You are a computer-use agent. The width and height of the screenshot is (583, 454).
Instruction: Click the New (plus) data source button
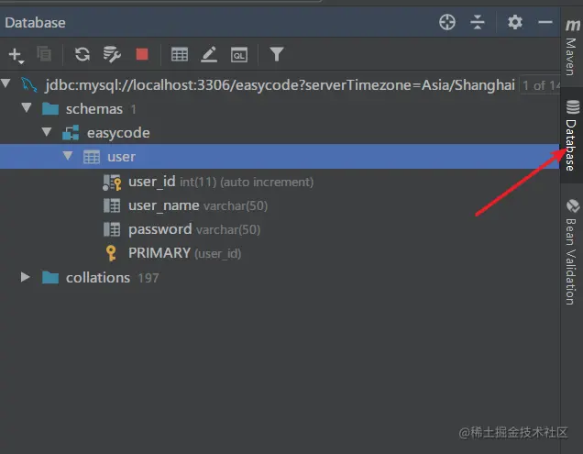(x=16, y=55)
